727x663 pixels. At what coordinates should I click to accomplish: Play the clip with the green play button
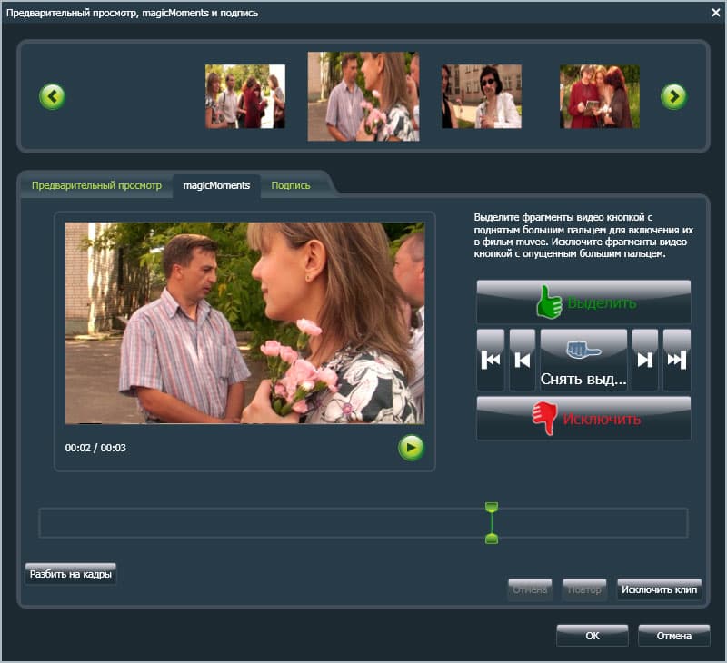pos(411,448)
